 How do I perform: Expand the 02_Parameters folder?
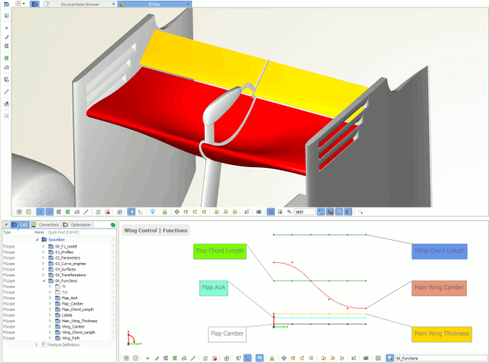coord(43,258)
